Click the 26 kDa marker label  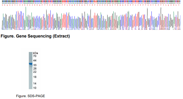35,69
